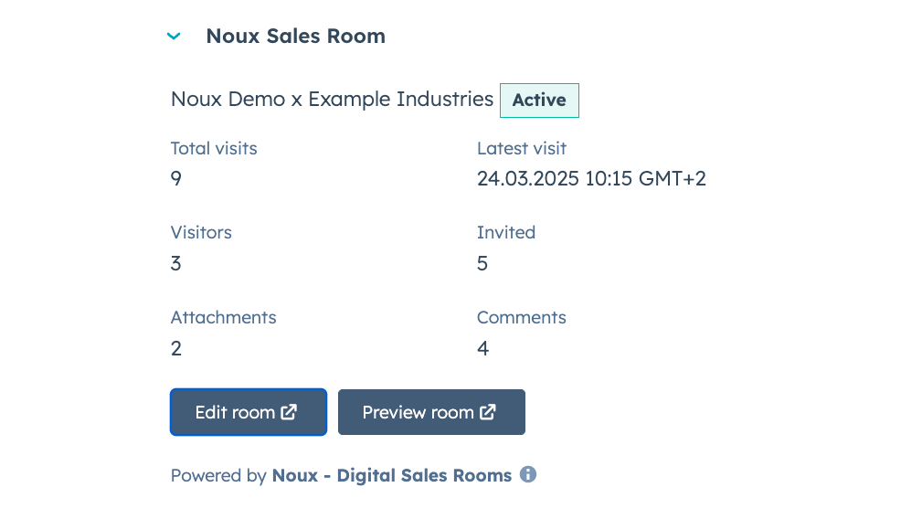The height and width of the screenshot is (519, 922).
Task: Click the info icon beside Digital Sales Rooms
Action: (x=528, y=475)
